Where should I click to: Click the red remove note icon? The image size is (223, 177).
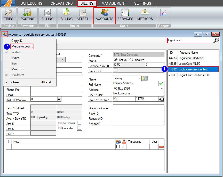[161, 147]
